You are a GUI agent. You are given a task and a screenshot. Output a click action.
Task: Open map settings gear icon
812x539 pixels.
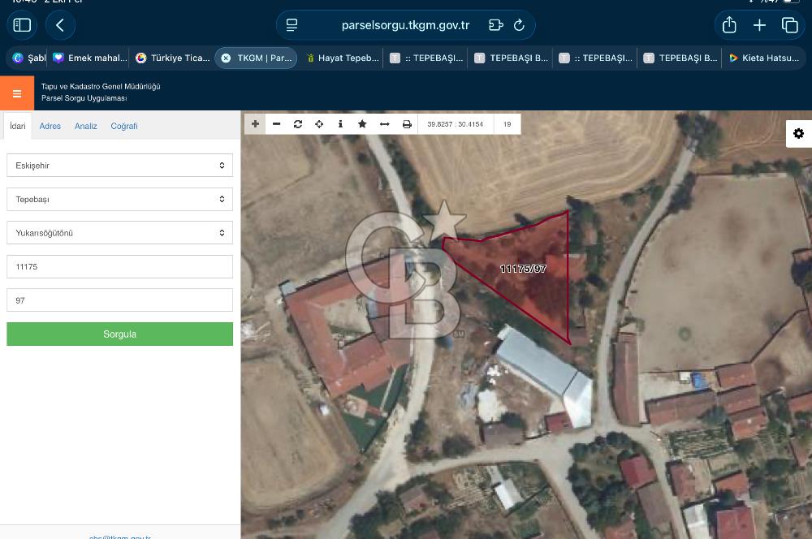coord(798,134)
